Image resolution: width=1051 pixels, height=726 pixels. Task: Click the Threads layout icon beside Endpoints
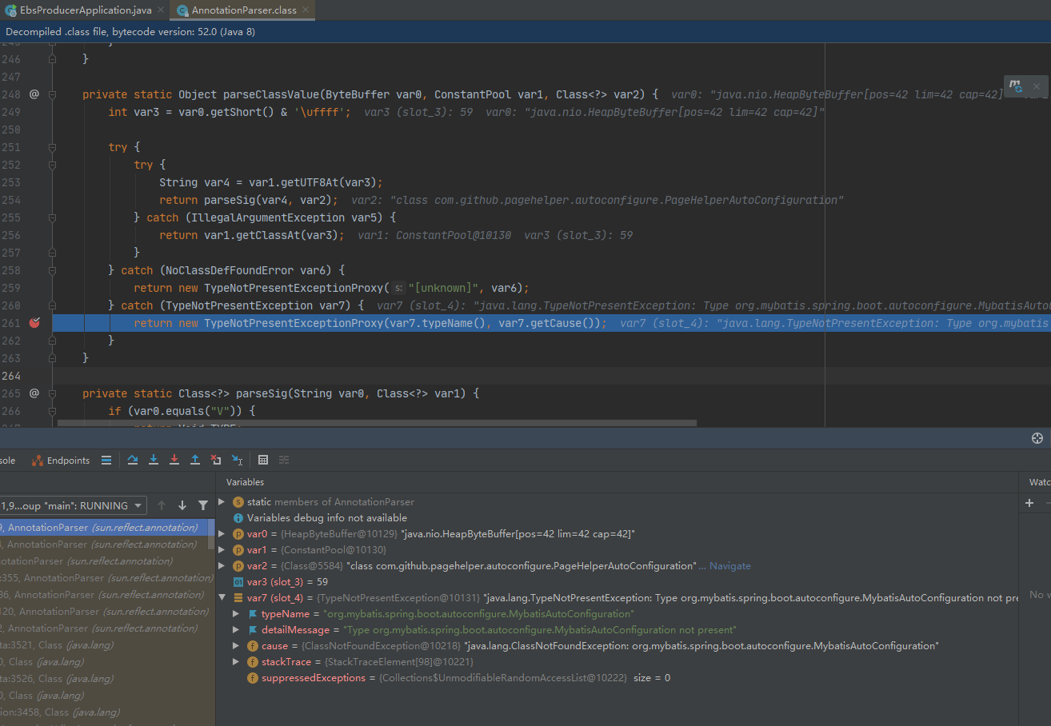[106, 460]
